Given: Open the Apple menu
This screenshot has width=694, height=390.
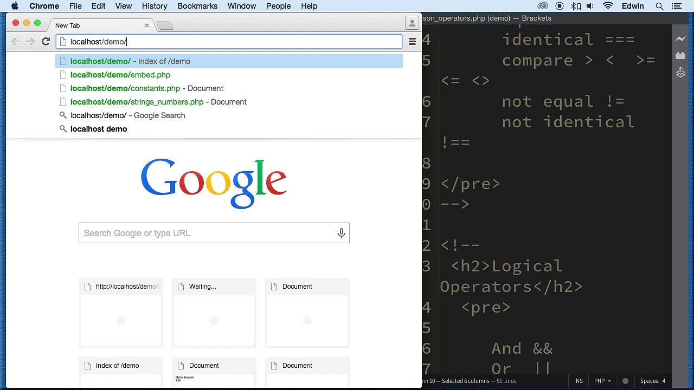Looking at the screenshot, I should pos(15,6).
